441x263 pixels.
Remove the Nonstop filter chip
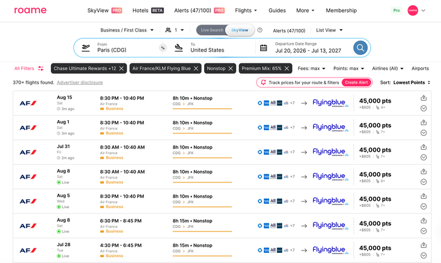tap(231, 69)
